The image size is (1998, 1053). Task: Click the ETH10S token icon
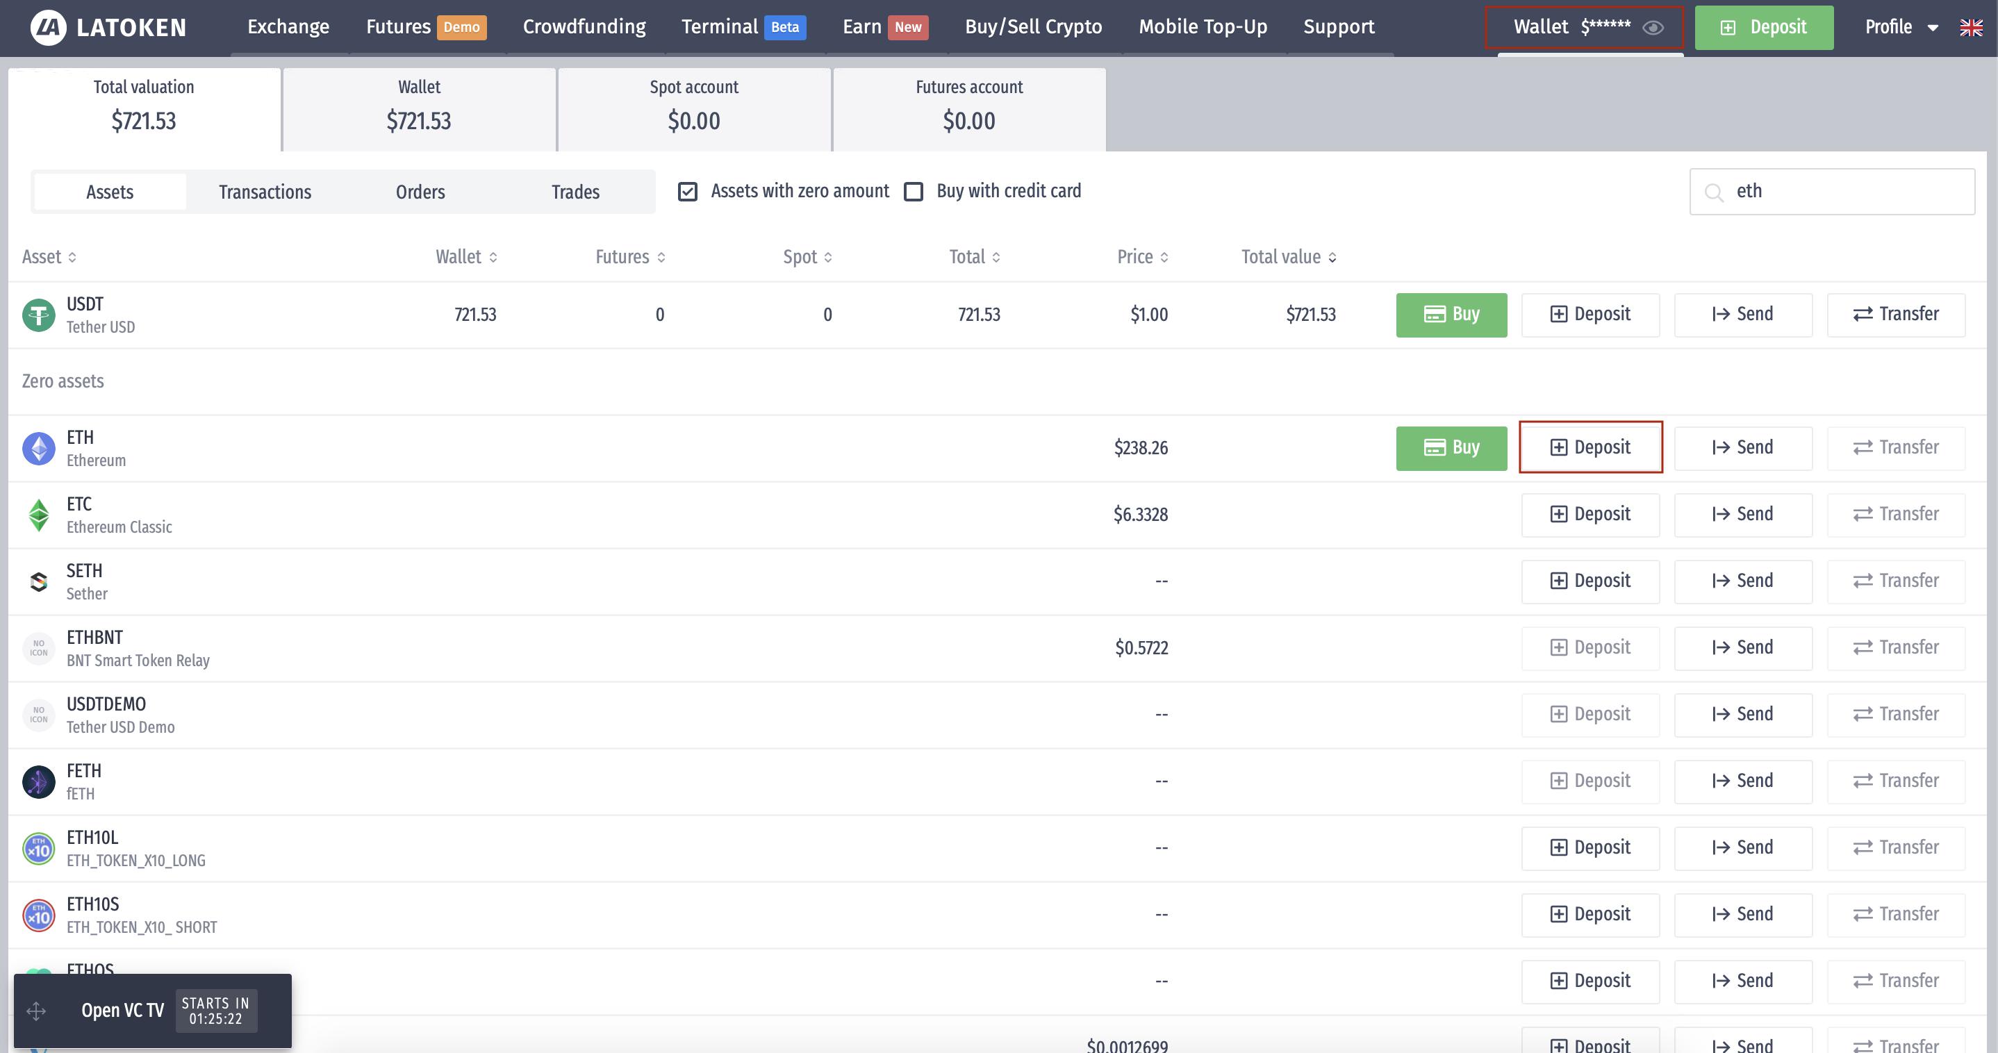pyautogui.click(x=39, y=915)
